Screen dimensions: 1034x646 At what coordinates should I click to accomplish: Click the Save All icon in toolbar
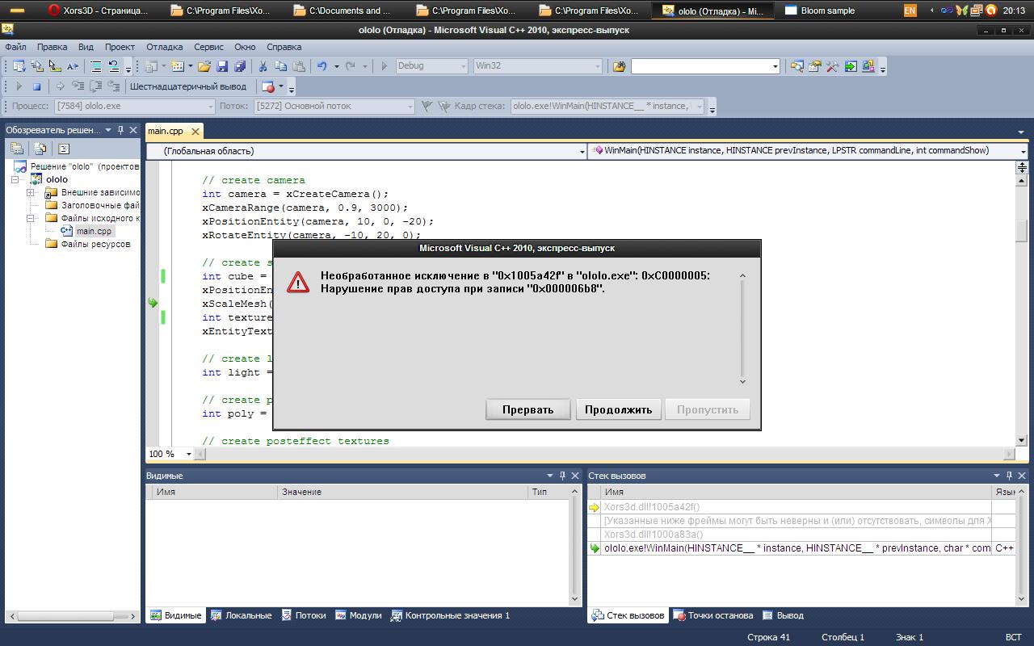pos(239,66)
